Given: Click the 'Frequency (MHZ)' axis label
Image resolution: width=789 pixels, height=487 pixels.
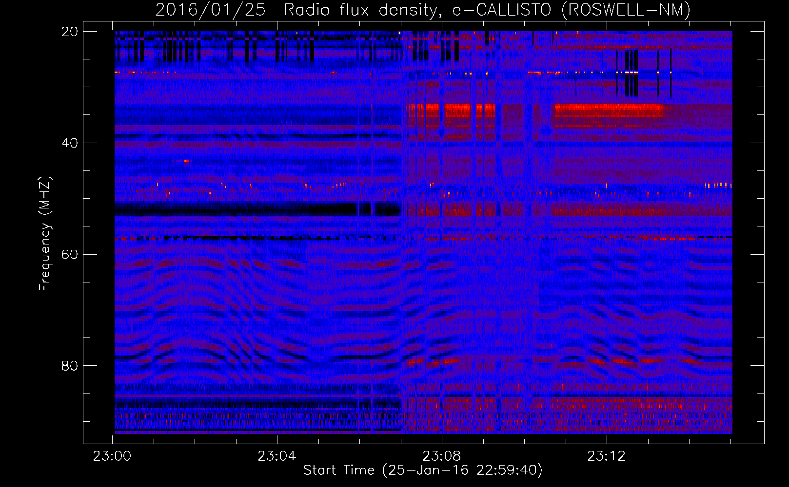Looking at the screenshot, I should (x=45, y=234).
